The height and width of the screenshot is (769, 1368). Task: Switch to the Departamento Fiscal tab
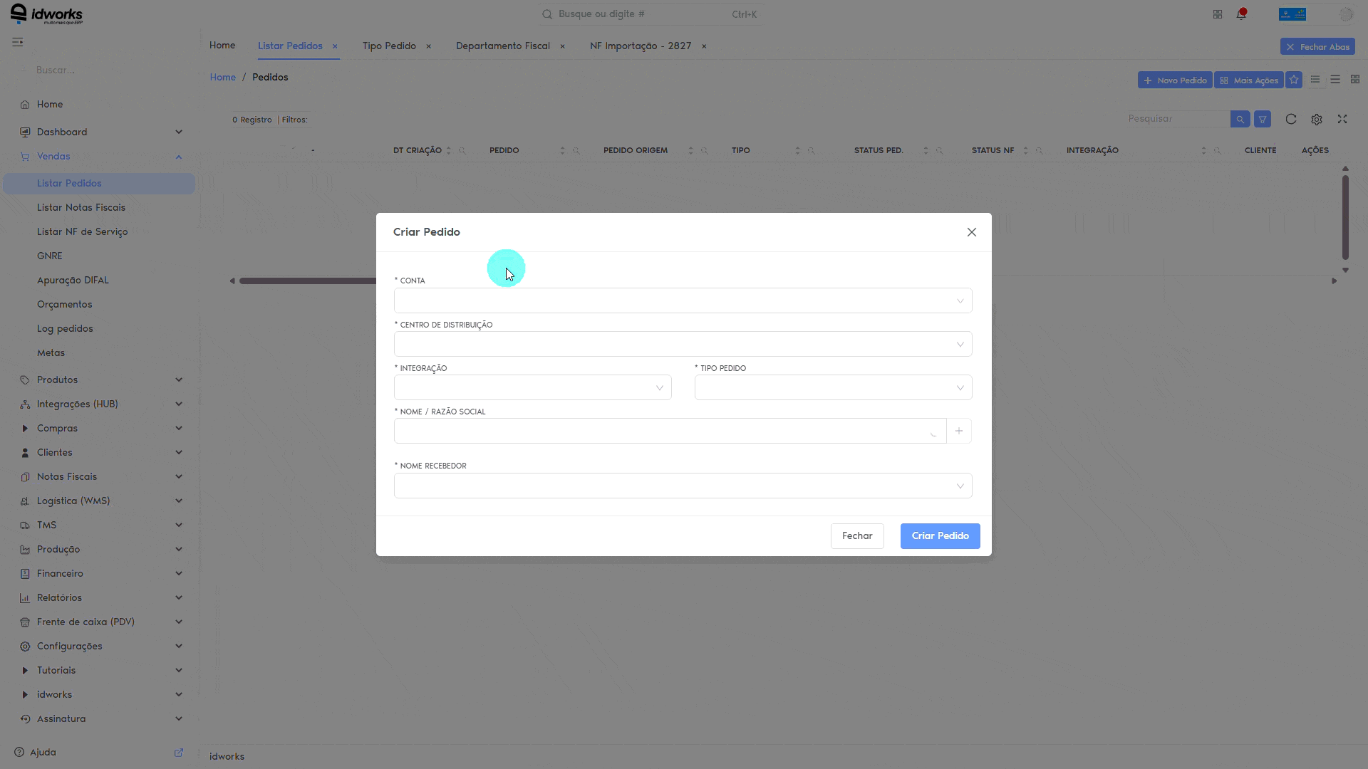[503, 46]
